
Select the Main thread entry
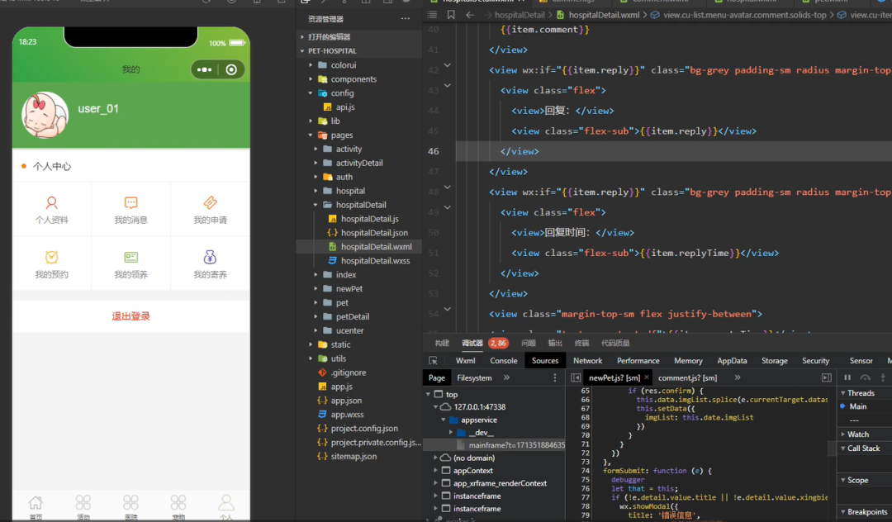(x=857, y=406)
